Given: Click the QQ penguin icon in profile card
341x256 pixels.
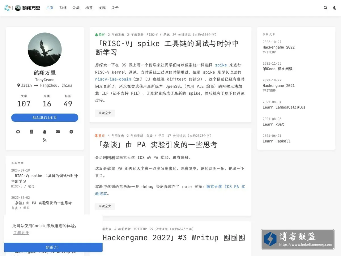Looking at the screenshot, I should [45, 132].
